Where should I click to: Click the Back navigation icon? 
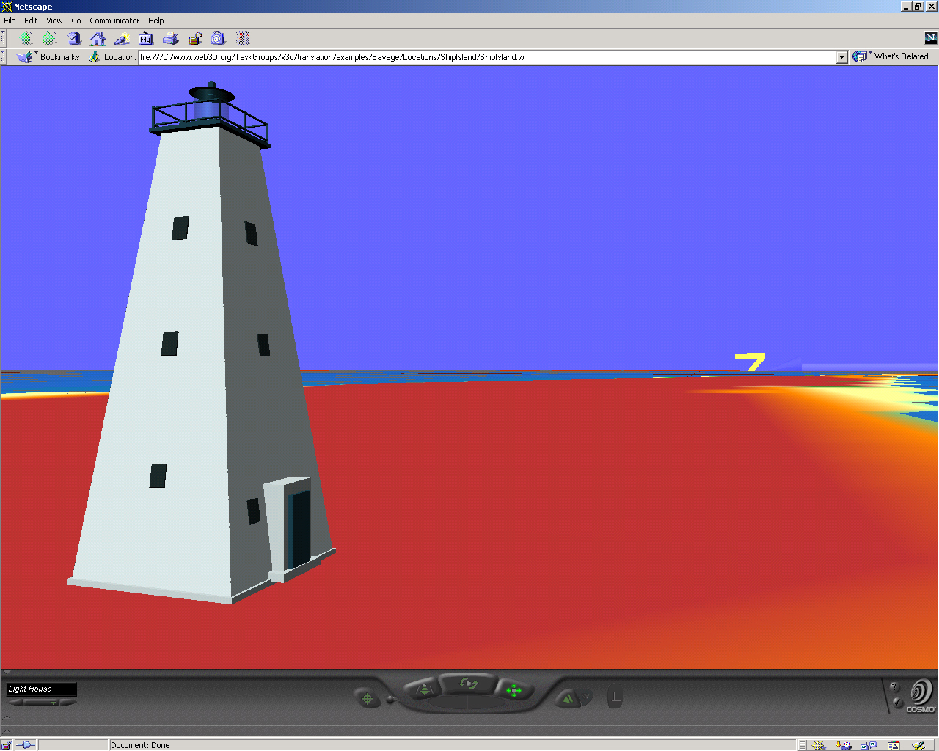pos(26,39)
